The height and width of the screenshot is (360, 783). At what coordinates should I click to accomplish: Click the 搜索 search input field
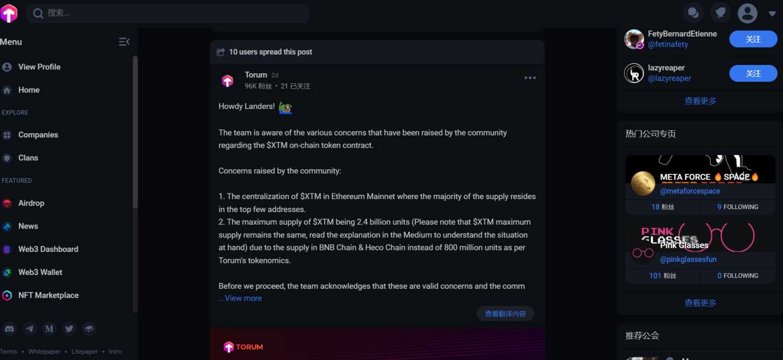coord(168,13)
